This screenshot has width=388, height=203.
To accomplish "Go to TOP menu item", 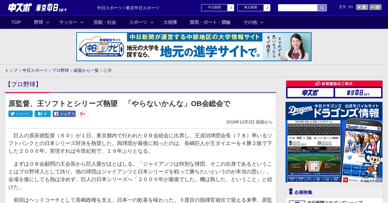I will coord(16,22).
